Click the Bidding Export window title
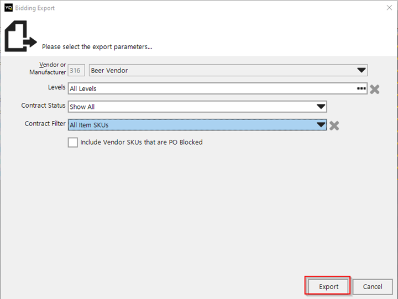 pyautogui.click(x=35, y=8)
